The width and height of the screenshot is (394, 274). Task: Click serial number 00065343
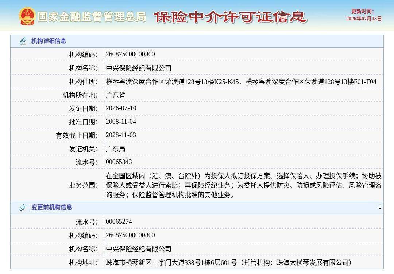(x=119, y=162)
